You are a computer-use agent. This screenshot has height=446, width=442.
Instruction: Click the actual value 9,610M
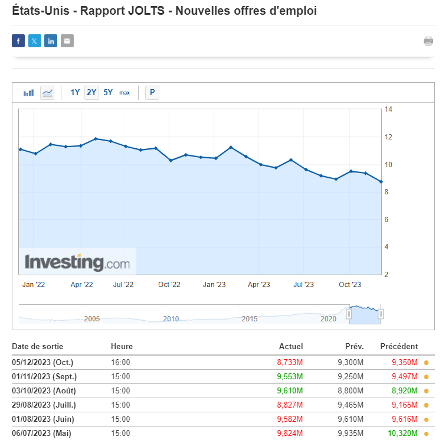pos(290,391)
